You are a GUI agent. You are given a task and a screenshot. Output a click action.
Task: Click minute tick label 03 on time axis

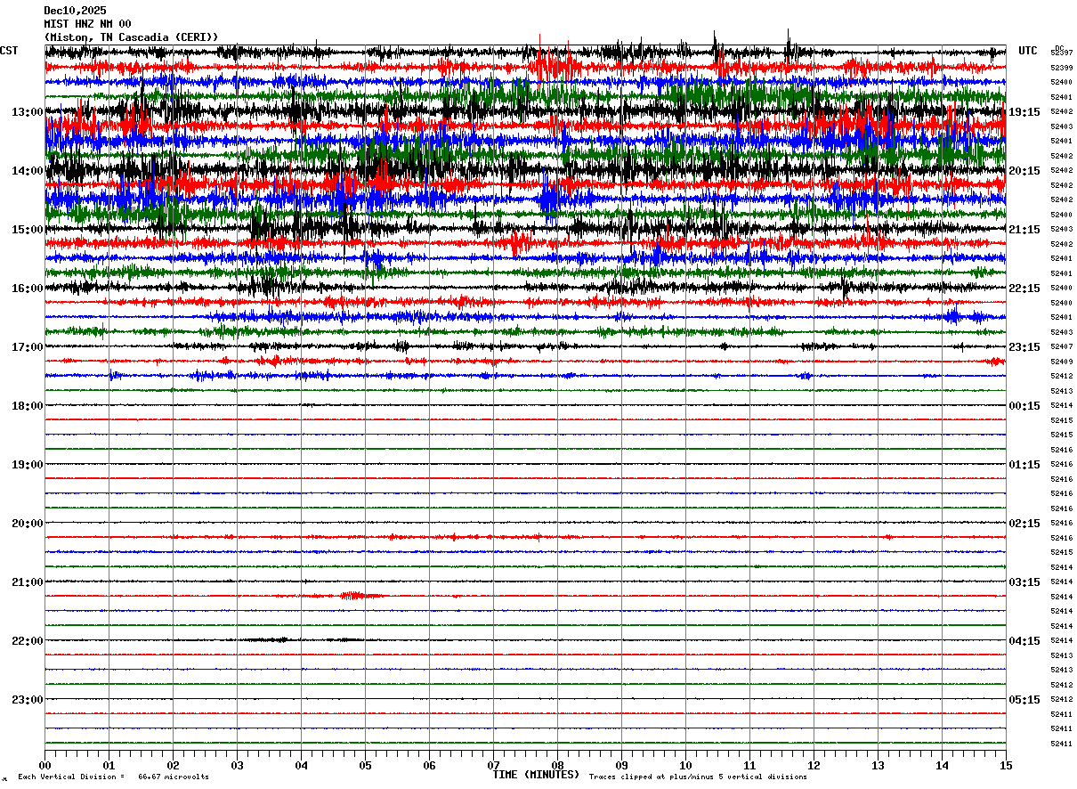click(237, 765)
